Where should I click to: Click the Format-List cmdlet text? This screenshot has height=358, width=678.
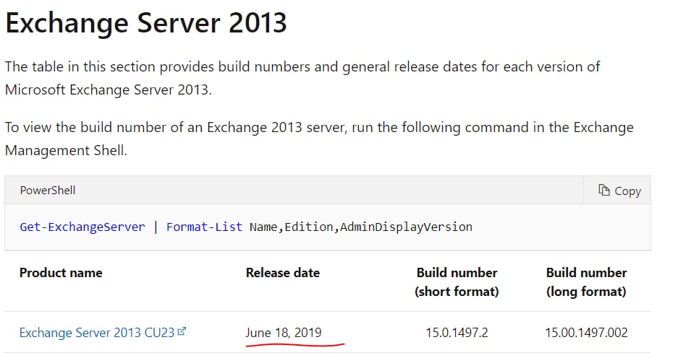click(x=204, y=227)
